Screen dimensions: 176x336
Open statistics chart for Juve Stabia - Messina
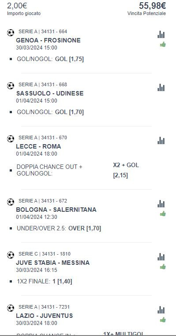[x=161, y=257]
